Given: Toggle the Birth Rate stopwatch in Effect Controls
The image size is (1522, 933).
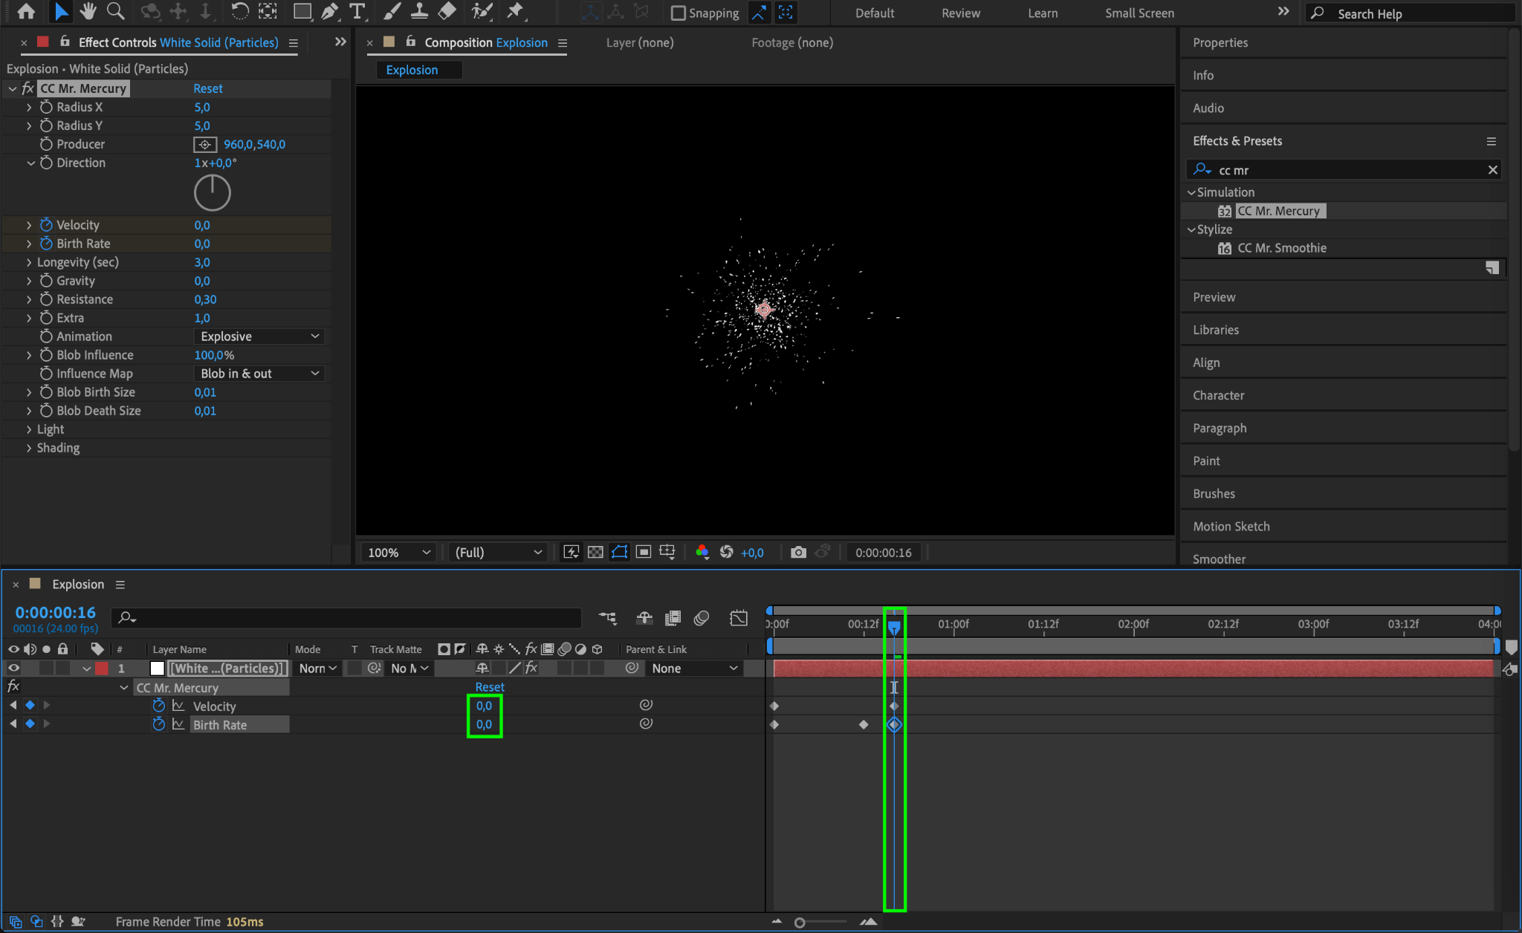Looking at the screenshot, I should click(x=46, y=244).
